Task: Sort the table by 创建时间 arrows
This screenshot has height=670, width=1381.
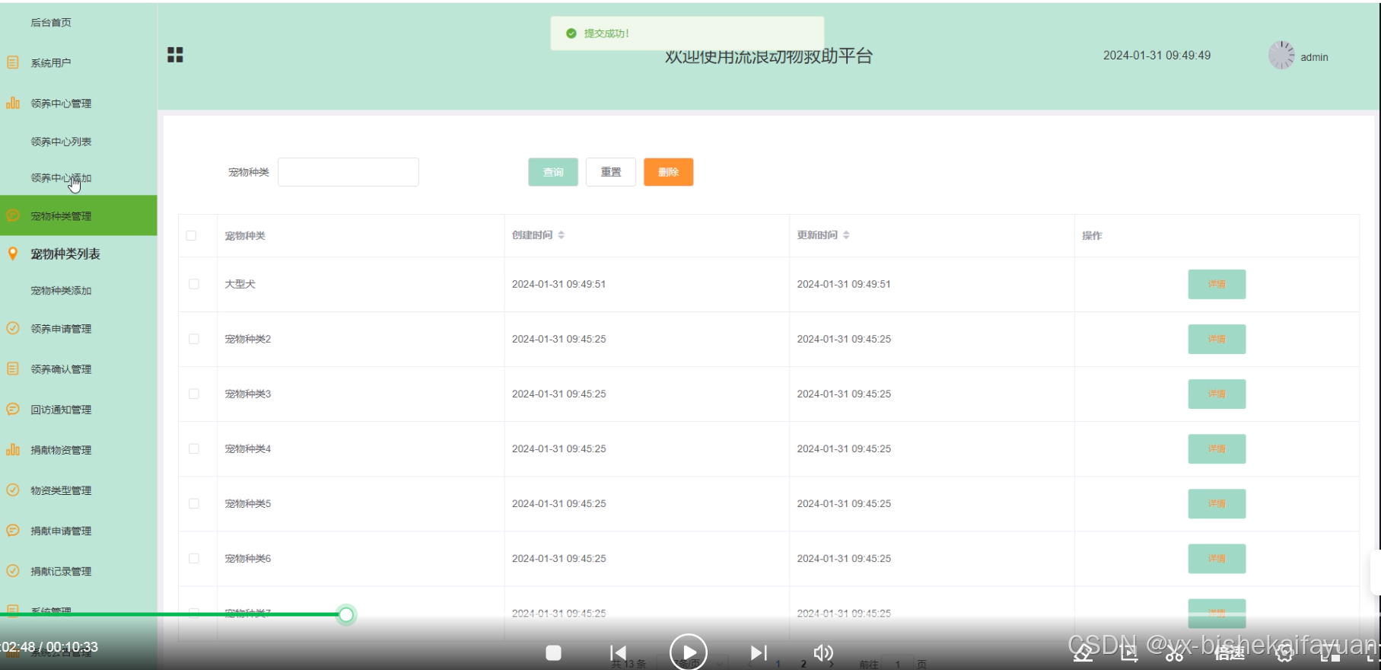Action: click(561, 235)
